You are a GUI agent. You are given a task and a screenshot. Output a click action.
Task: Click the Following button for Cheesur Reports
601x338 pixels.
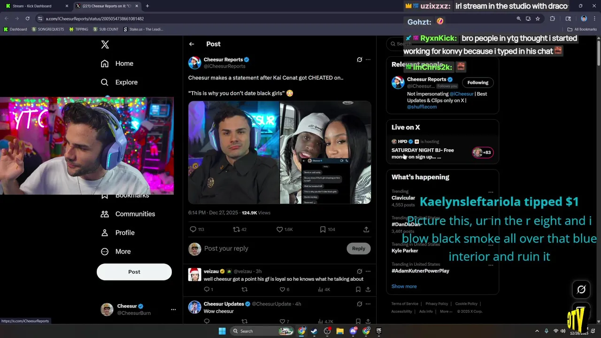[x=478, y=83]
